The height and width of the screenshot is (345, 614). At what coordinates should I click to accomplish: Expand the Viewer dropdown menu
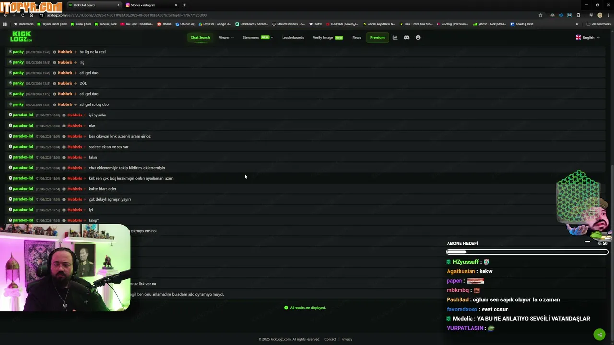tap(226, 37)
